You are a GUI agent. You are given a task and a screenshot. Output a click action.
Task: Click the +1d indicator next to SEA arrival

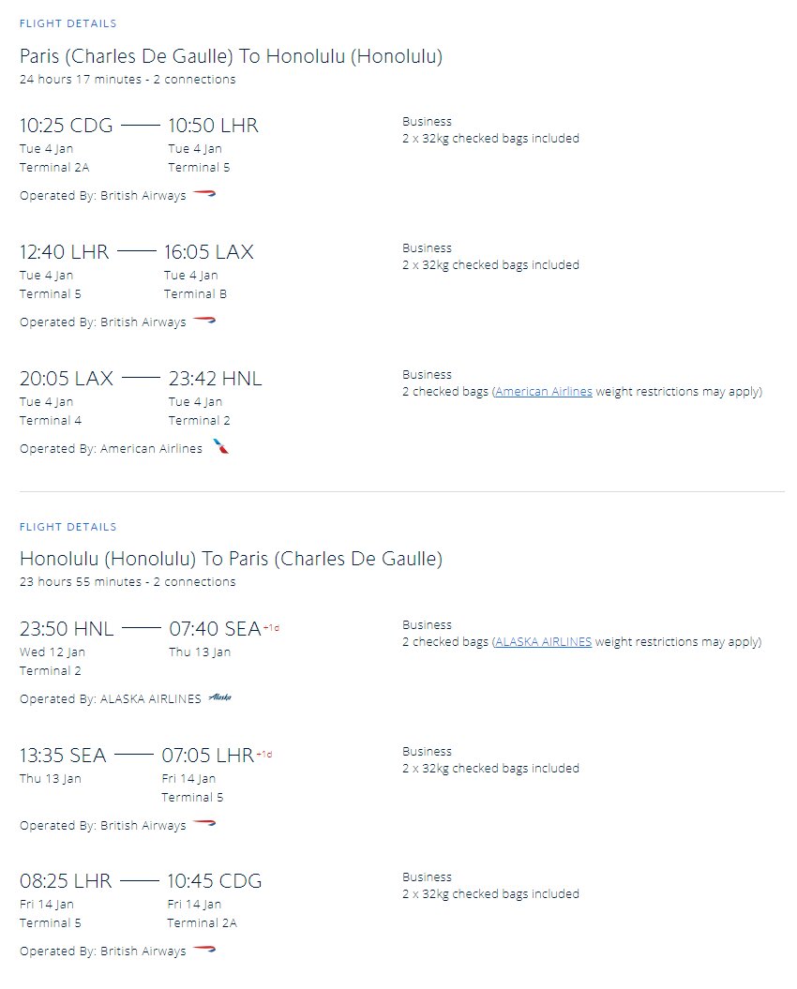pyautogui.click(x=271, y=628)
